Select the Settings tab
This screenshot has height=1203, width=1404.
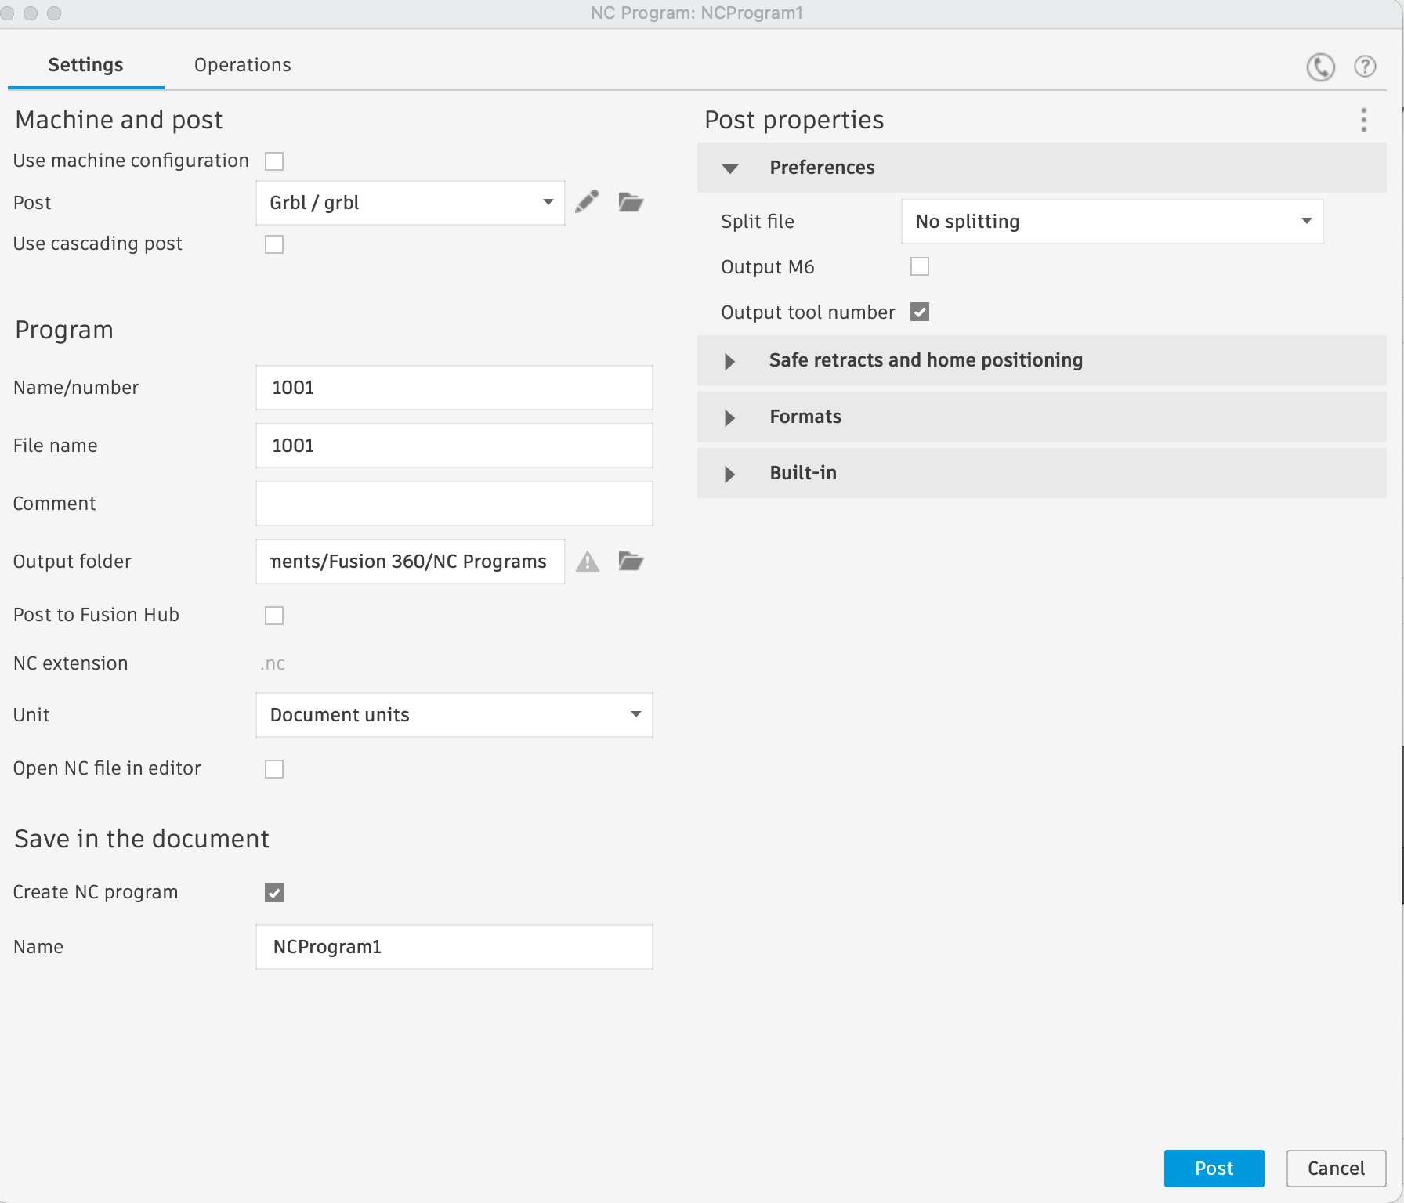tap(85, 64)
